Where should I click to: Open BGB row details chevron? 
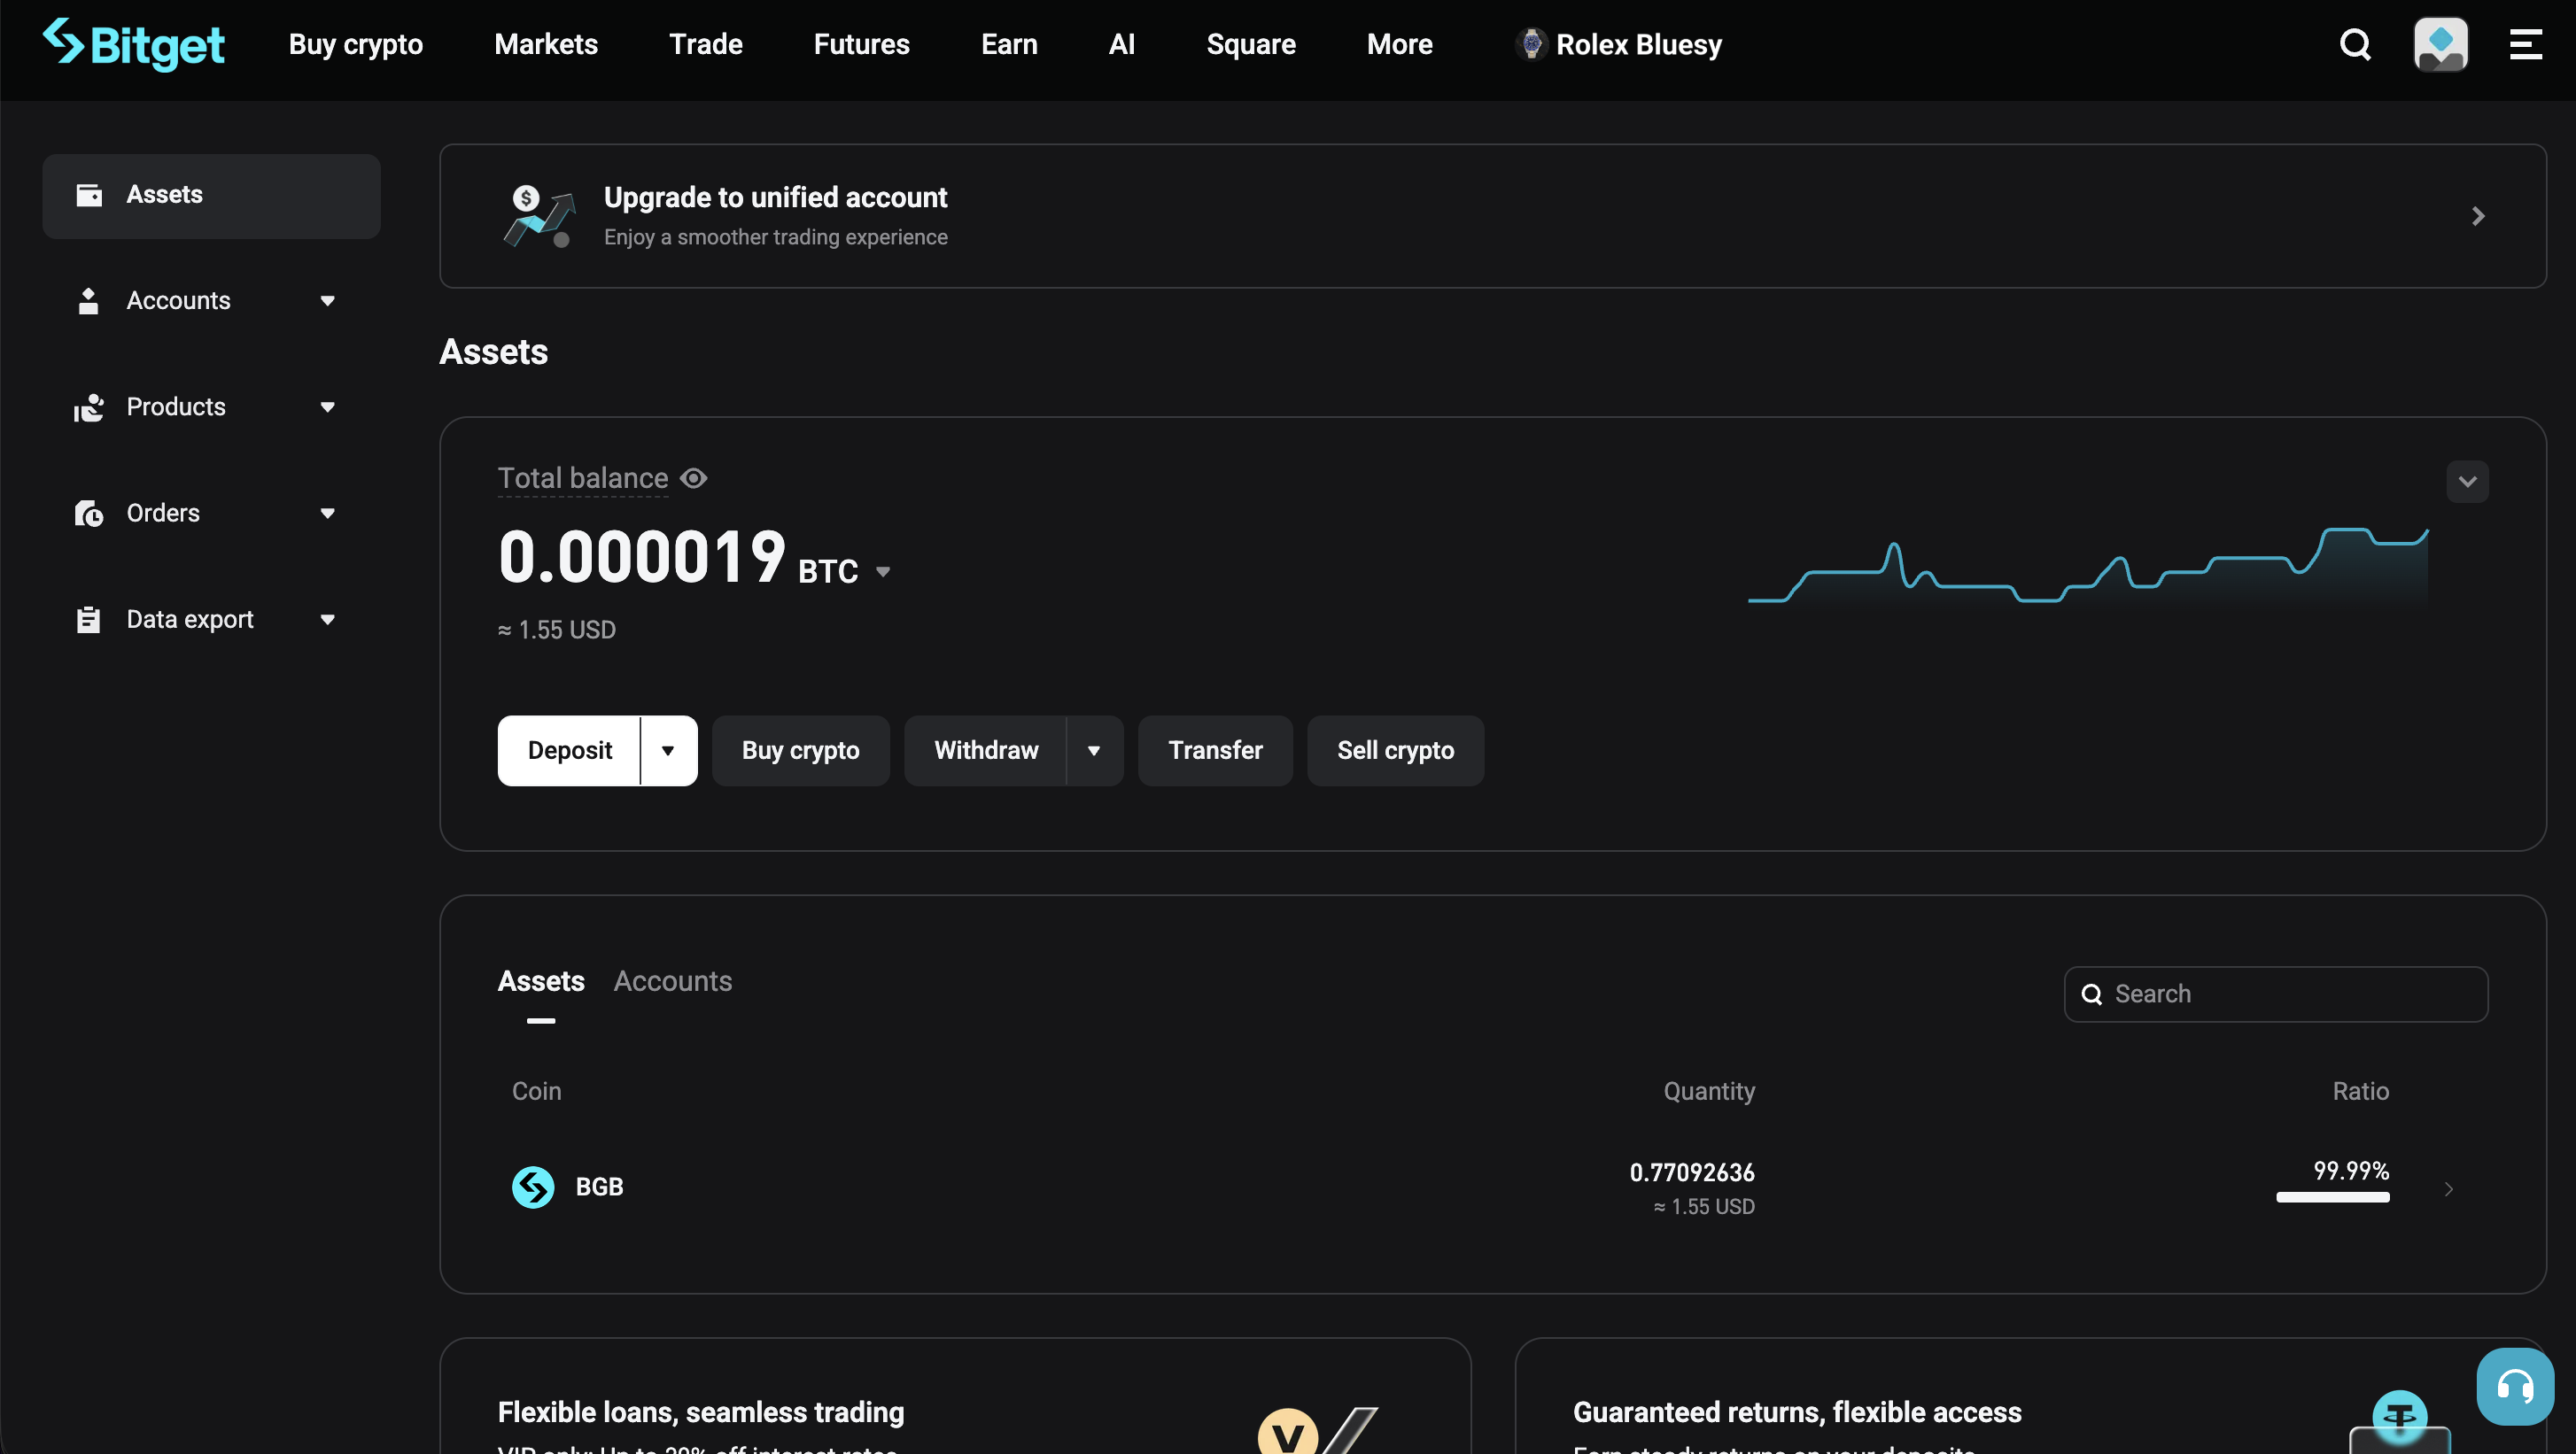click(2448, 1189)
